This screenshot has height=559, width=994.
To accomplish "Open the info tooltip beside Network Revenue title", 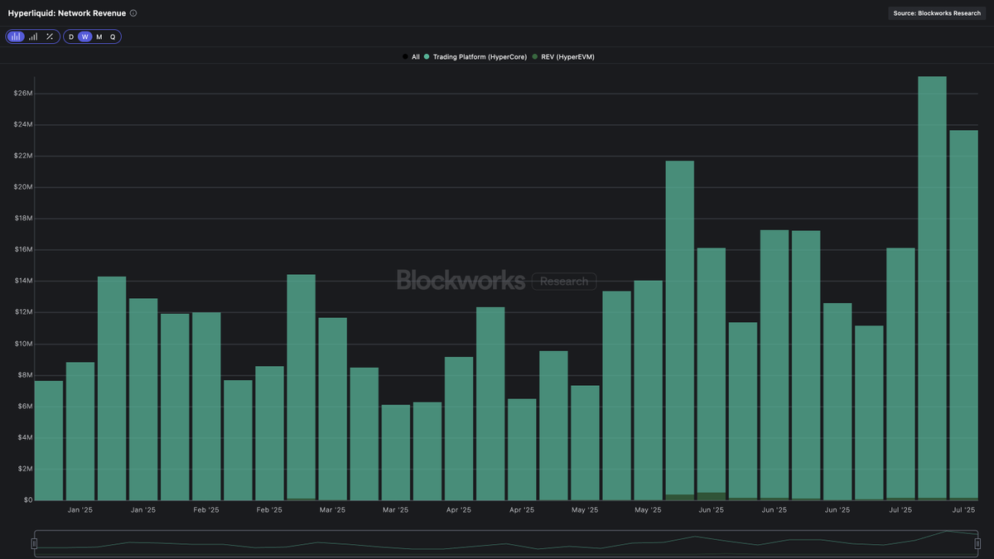I will 133,13.
